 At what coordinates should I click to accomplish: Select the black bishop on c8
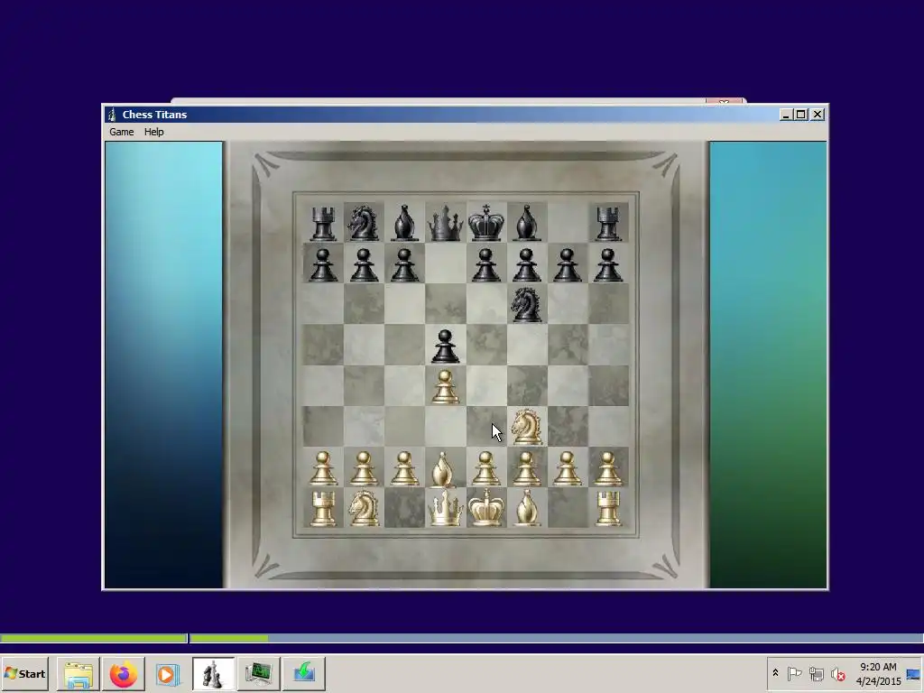coord(404,223)
